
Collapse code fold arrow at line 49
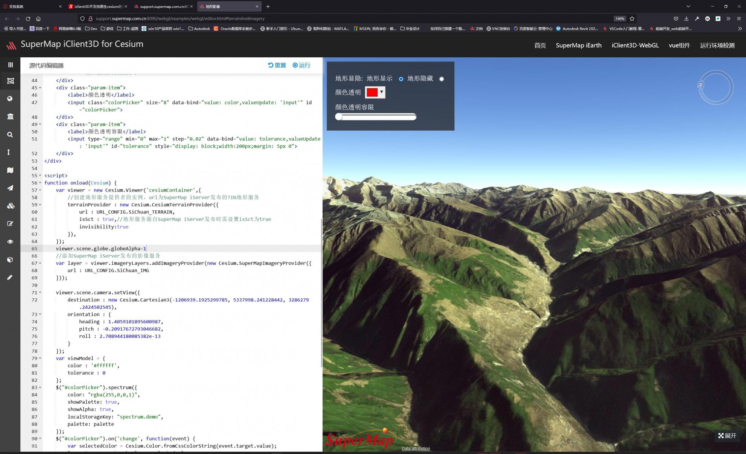pyautogui.click(x=40, y=124)
